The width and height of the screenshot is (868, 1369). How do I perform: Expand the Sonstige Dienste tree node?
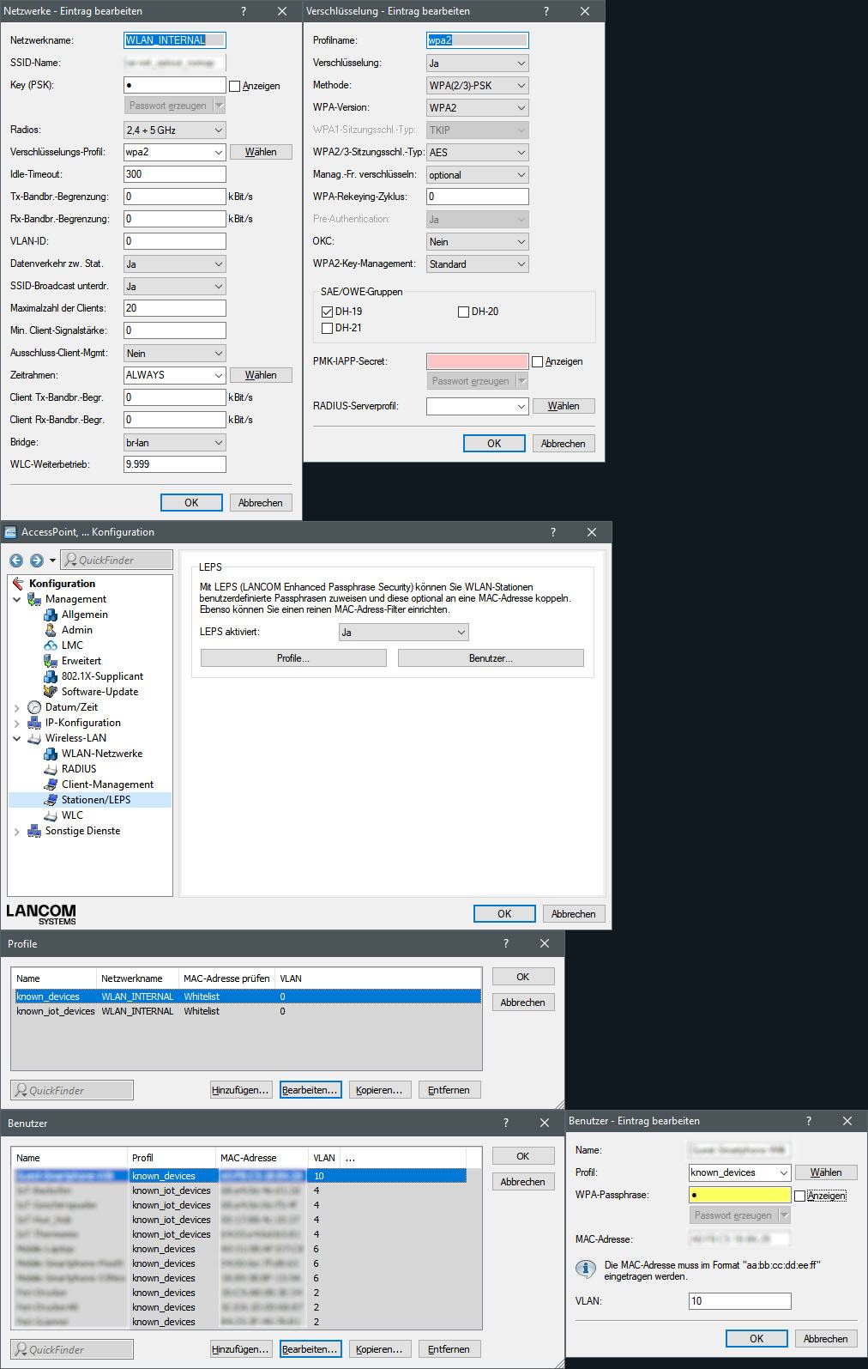(x=17, y=831)
